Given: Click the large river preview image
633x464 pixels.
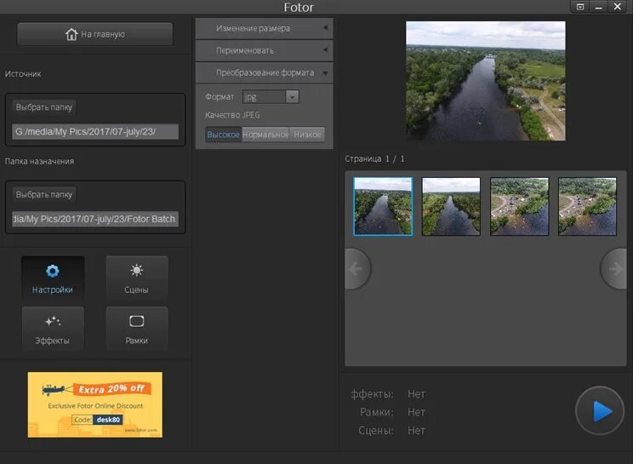Looking at the screenshot, I should 486,81.
